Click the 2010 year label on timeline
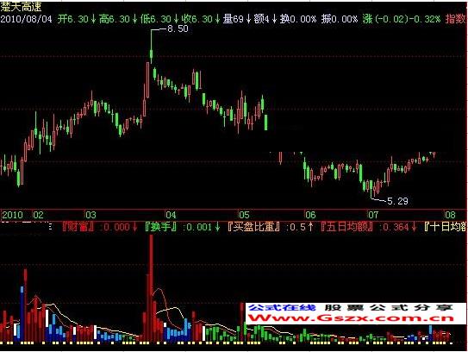The image size is (468, 352). coord(13,215)
